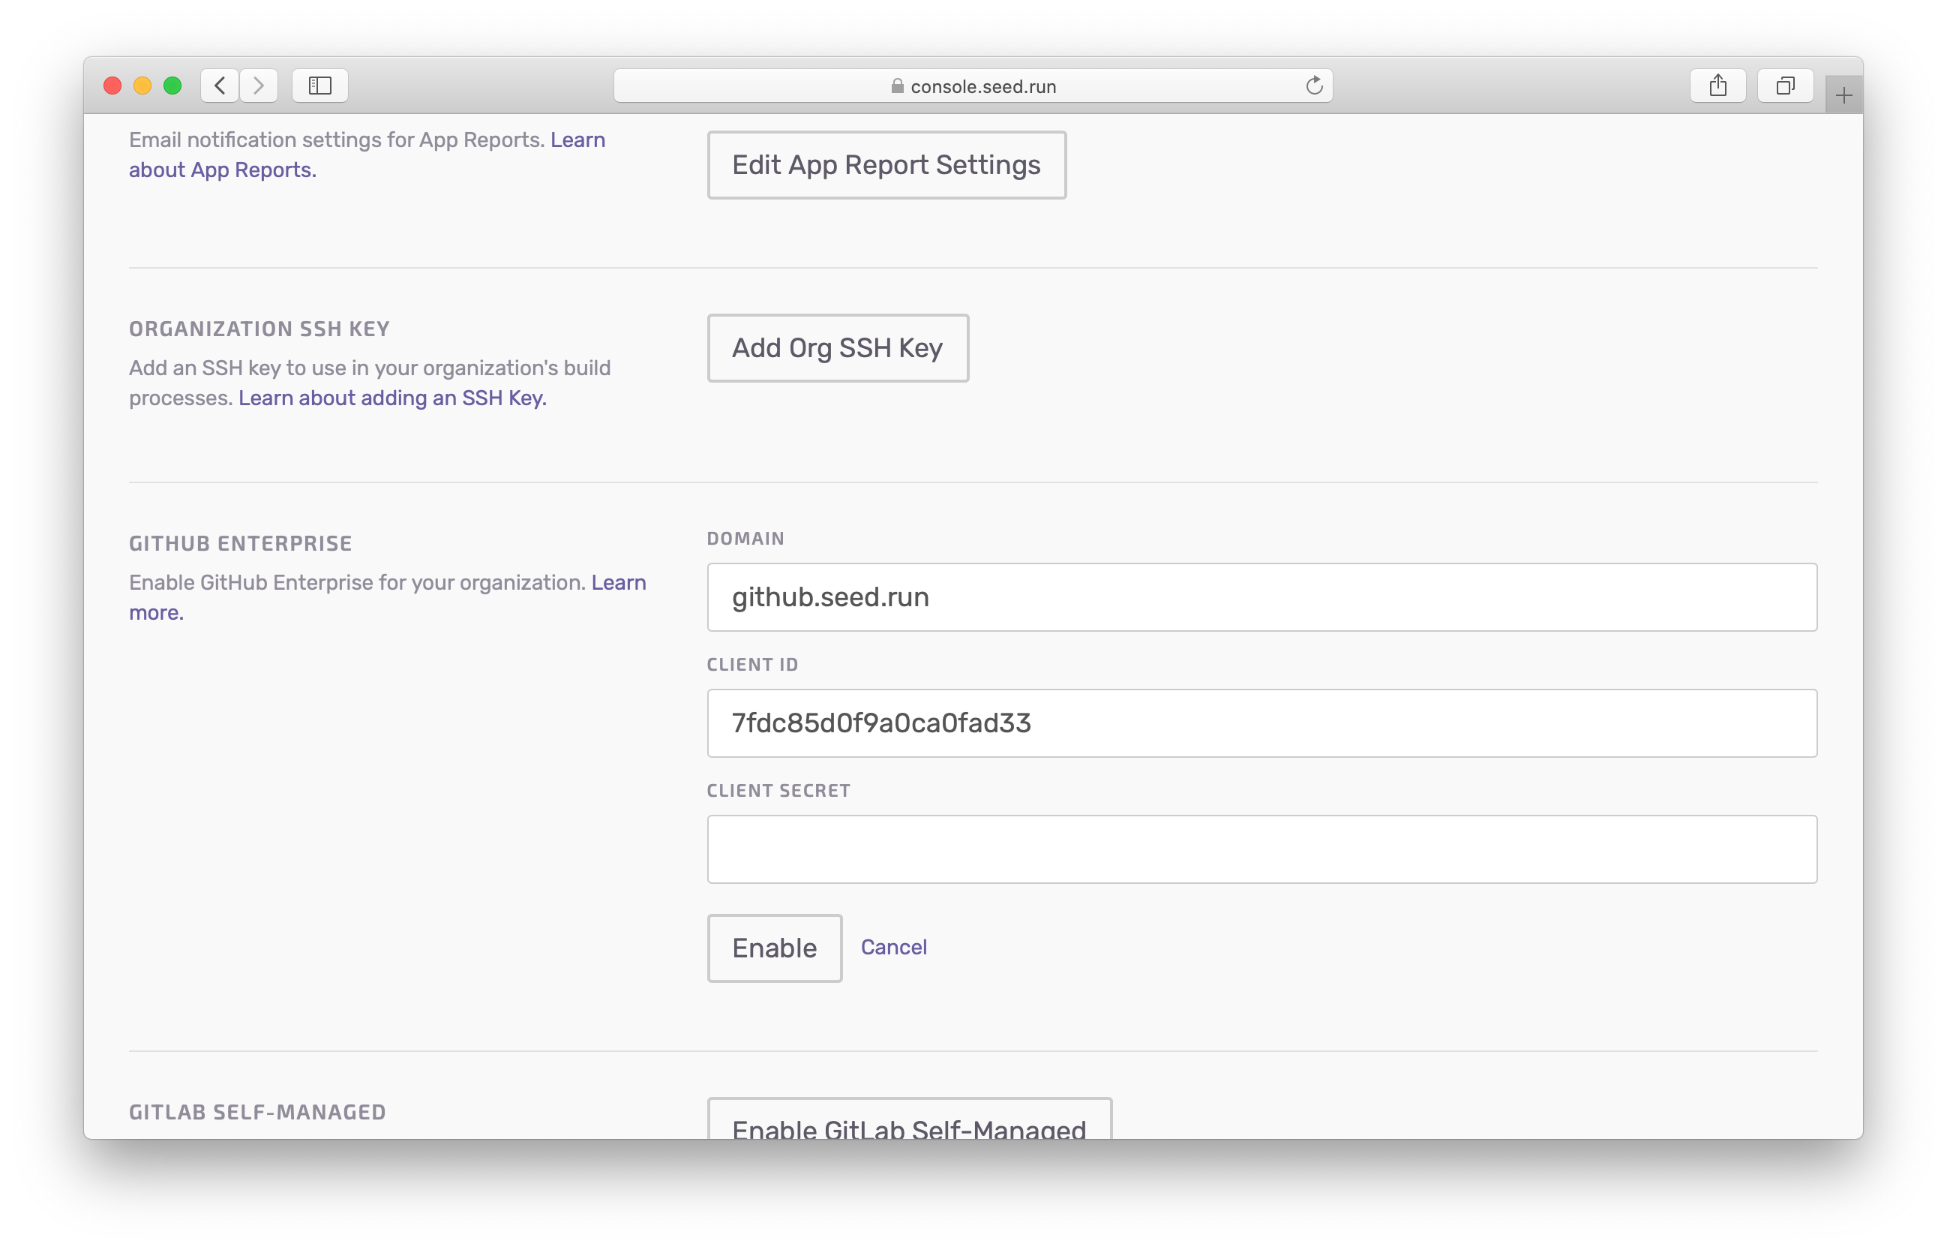
Task: Click the window arrangement icon
Action: 1785,86
